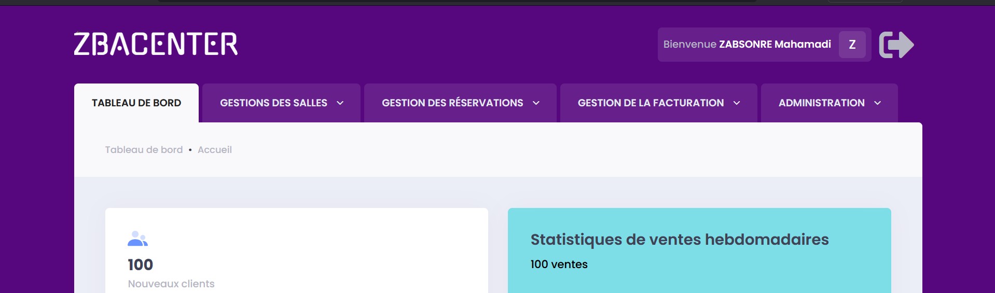Expand the Gestion des réservations chevron

pyautogui.click(x=536, y=103)
